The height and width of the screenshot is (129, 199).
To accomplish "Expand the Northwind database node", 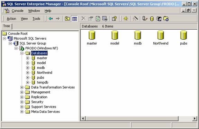I will pos(28,72).
